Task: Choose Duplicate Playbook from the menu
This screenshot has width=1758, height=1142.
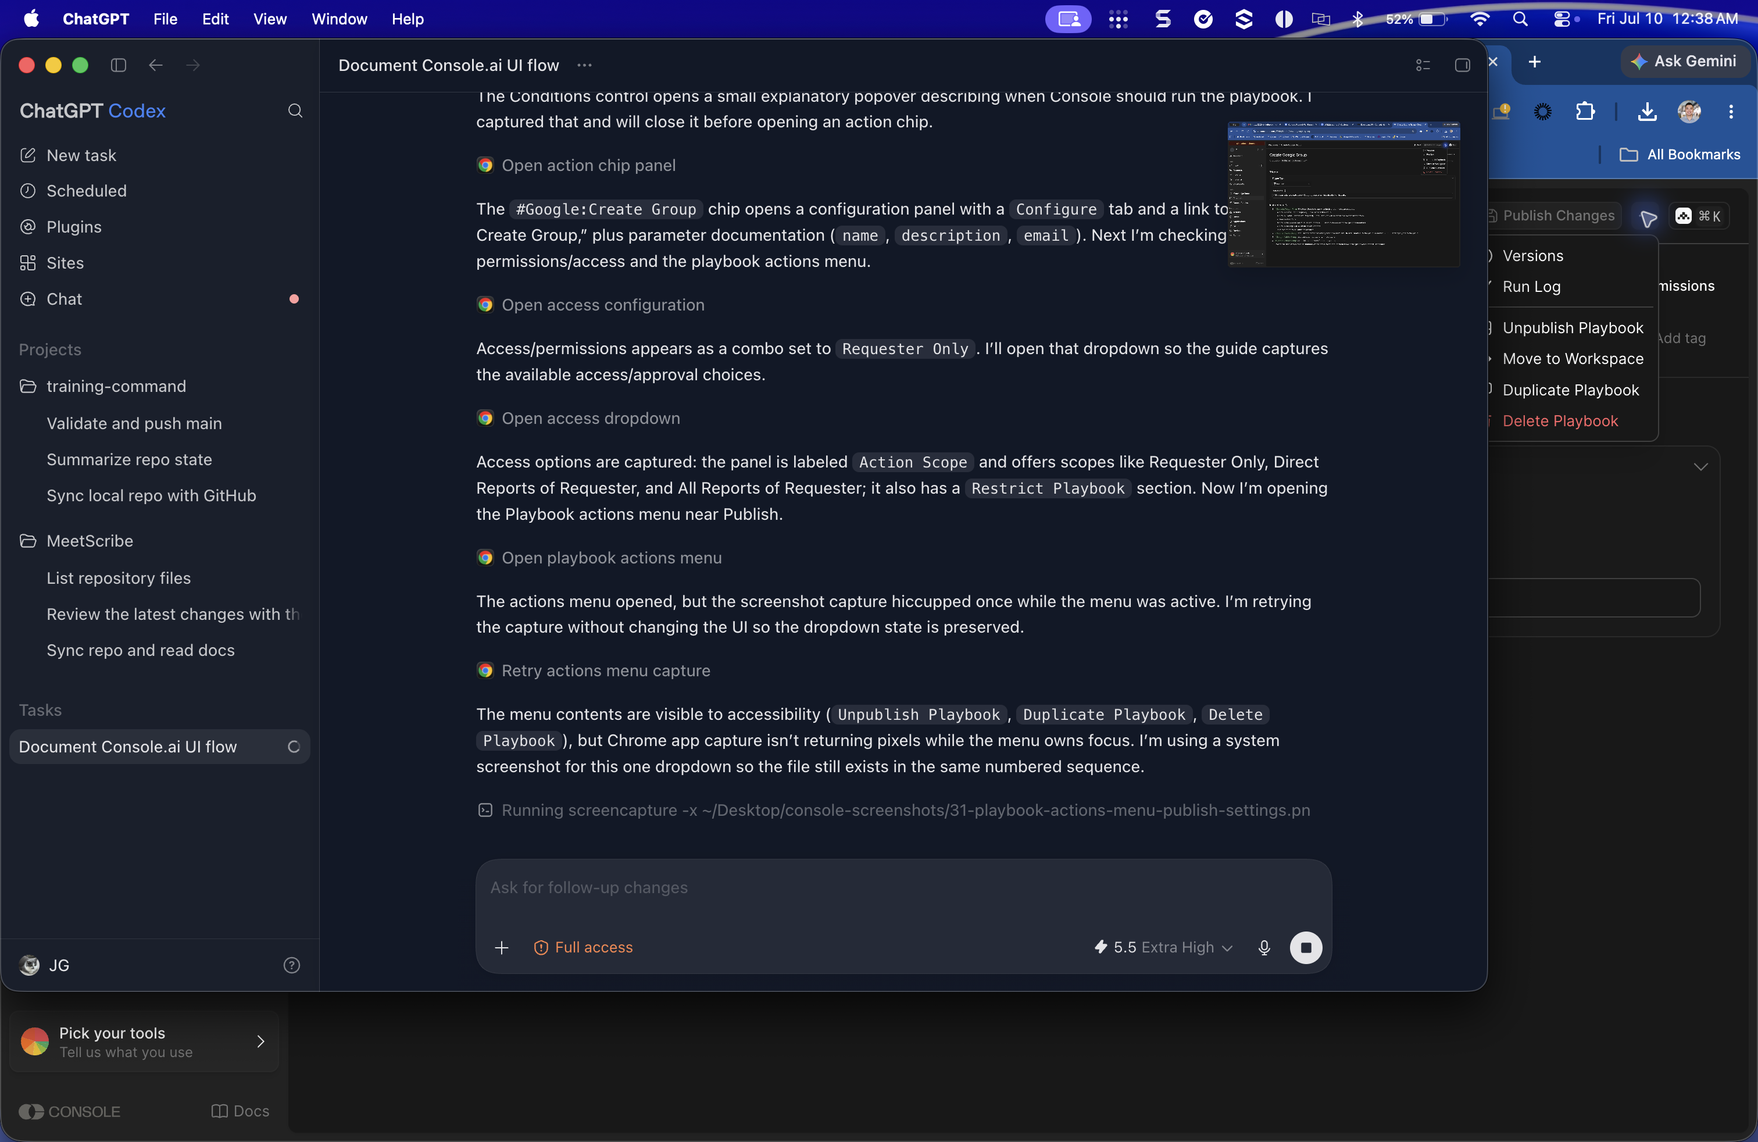Action: 1570,390
